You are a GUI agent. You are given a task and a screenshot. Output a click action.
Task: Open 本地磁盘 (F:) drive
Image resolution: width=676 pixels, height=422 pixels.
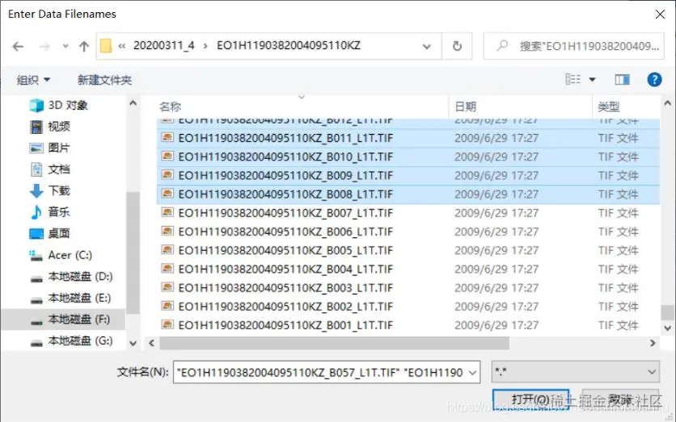coord(63,320)
